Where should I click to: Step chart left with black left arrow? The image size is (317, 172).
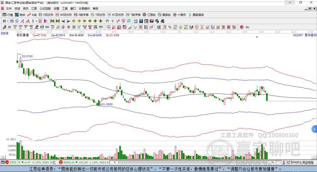[63, 21]
